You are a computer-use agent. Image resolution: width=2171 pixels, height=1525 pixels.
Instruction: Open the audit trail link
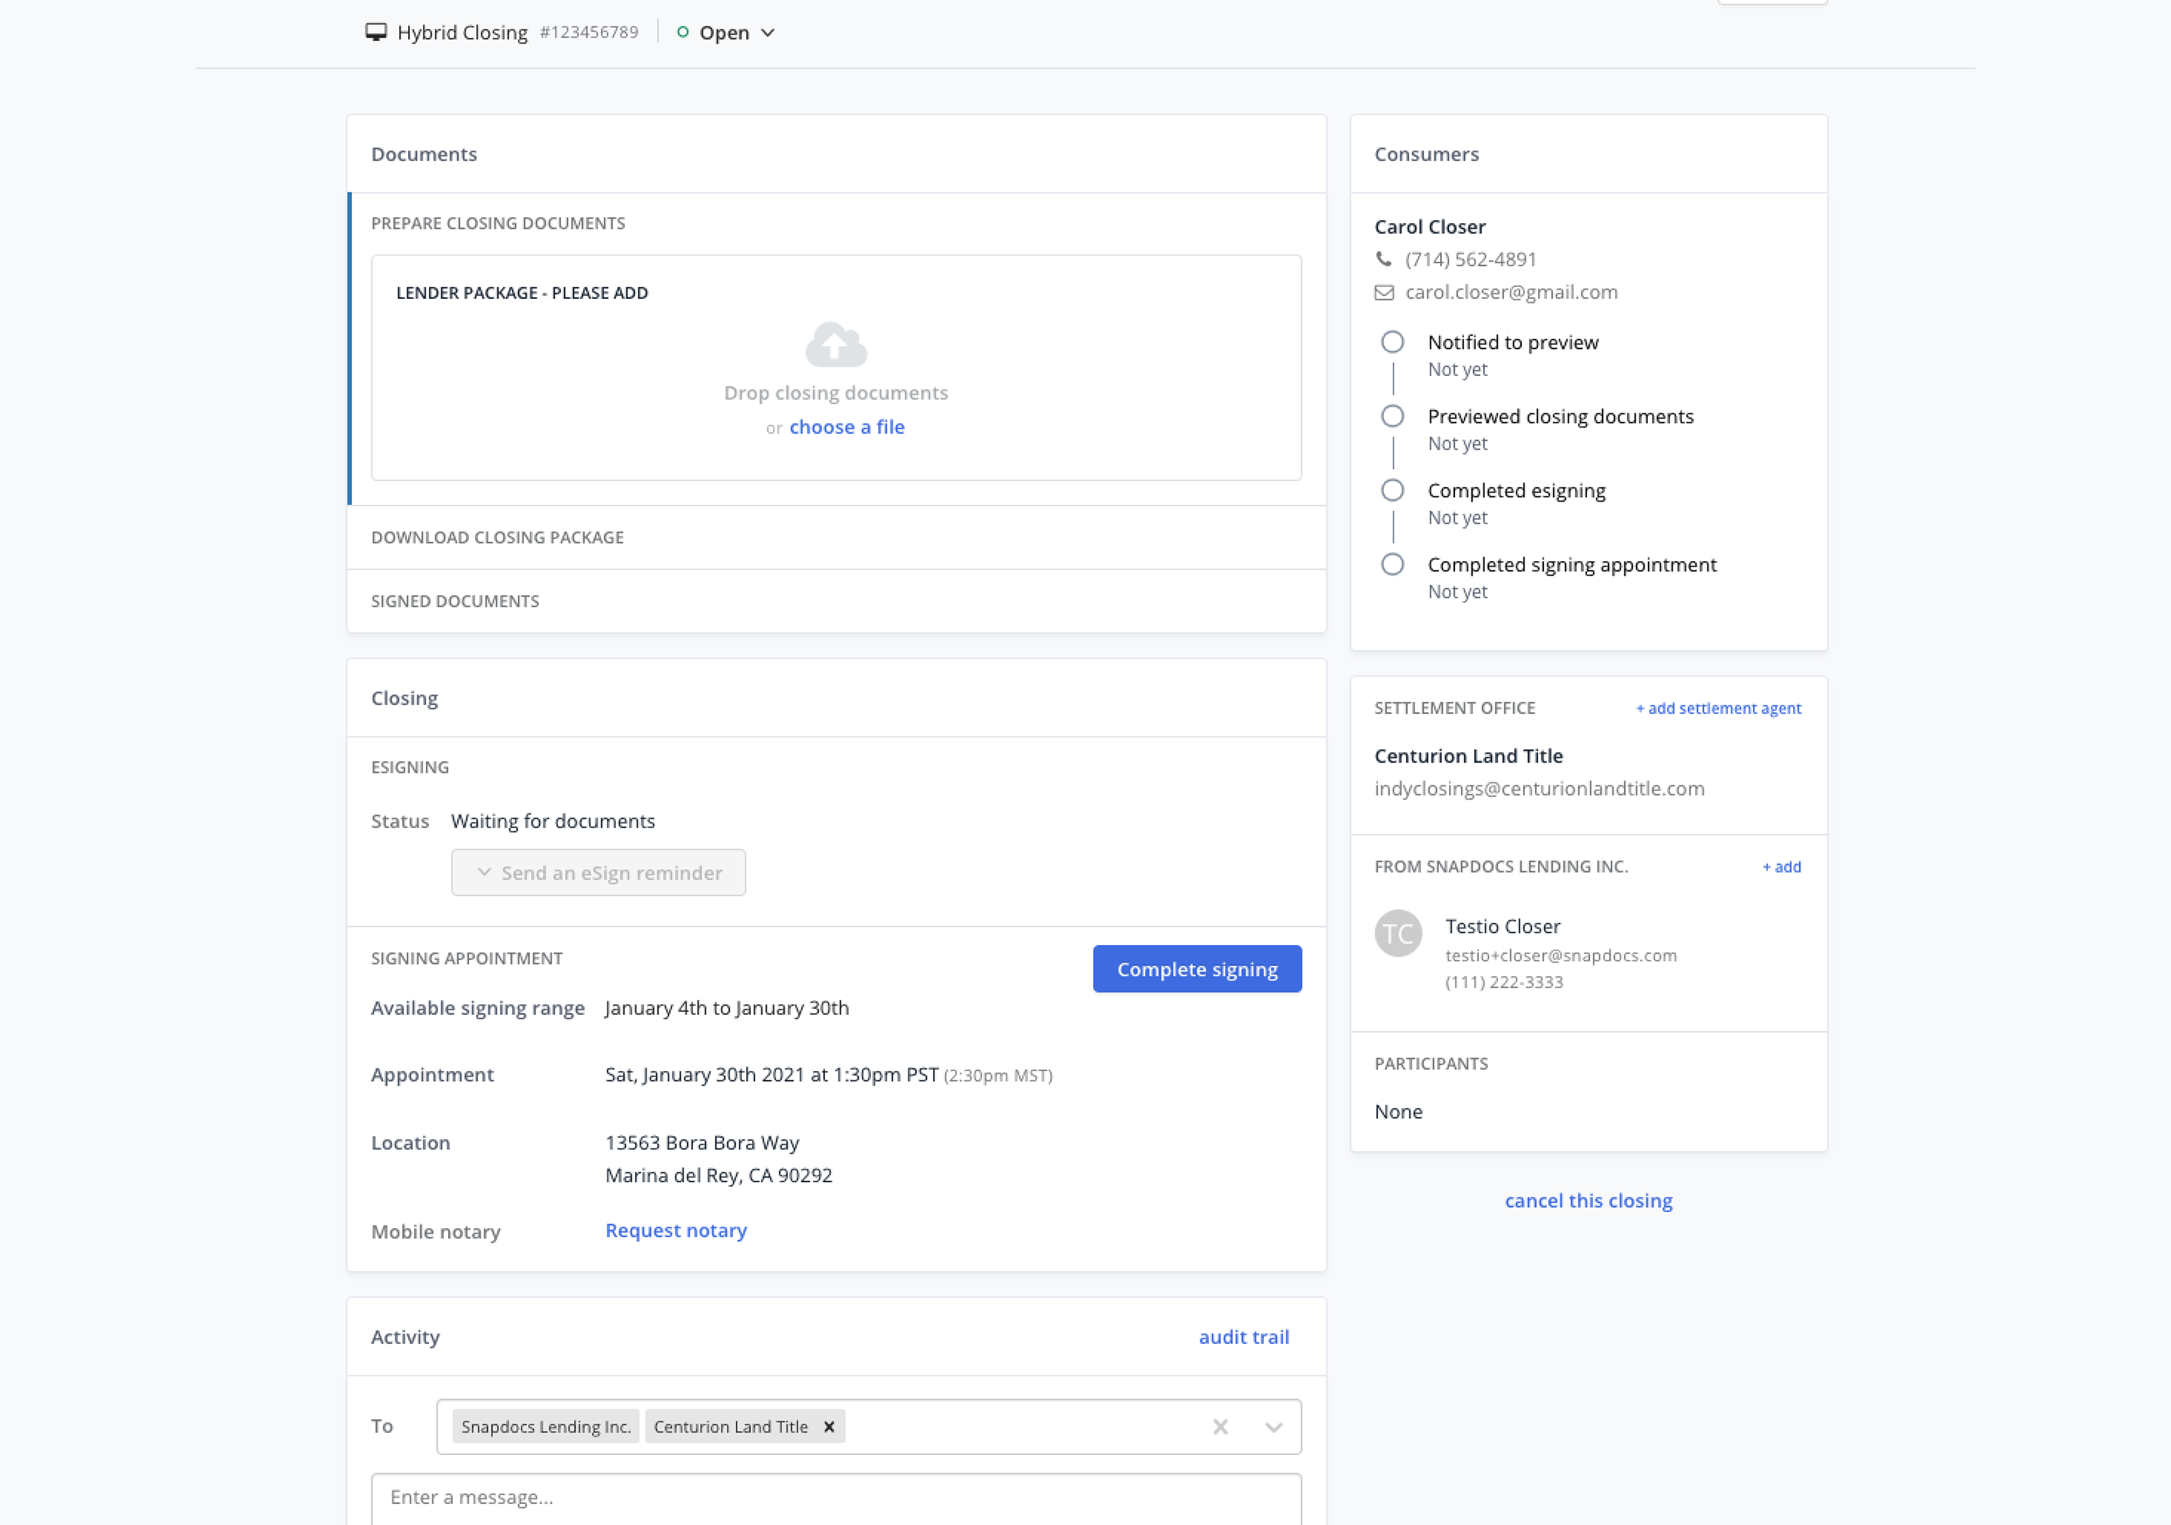[1243, 1337]
